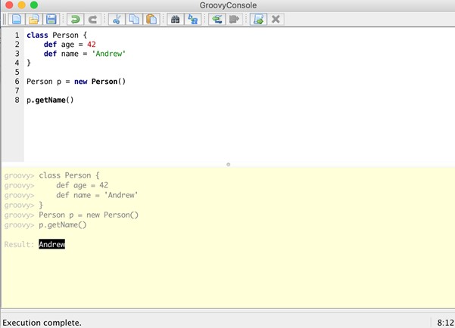This screenshot has width=455, height=328.
Task: Click the 8:12 cursor position indicator
Action: pos(445,323)
